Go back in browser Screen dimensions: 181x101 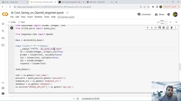[x=3, y=7]
